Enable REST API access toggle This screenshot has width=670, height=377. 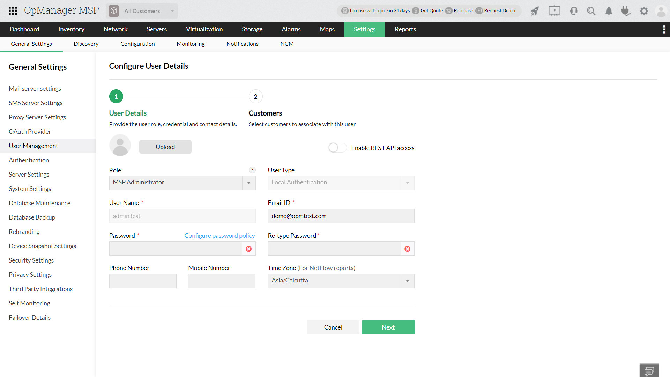point(337,147)
